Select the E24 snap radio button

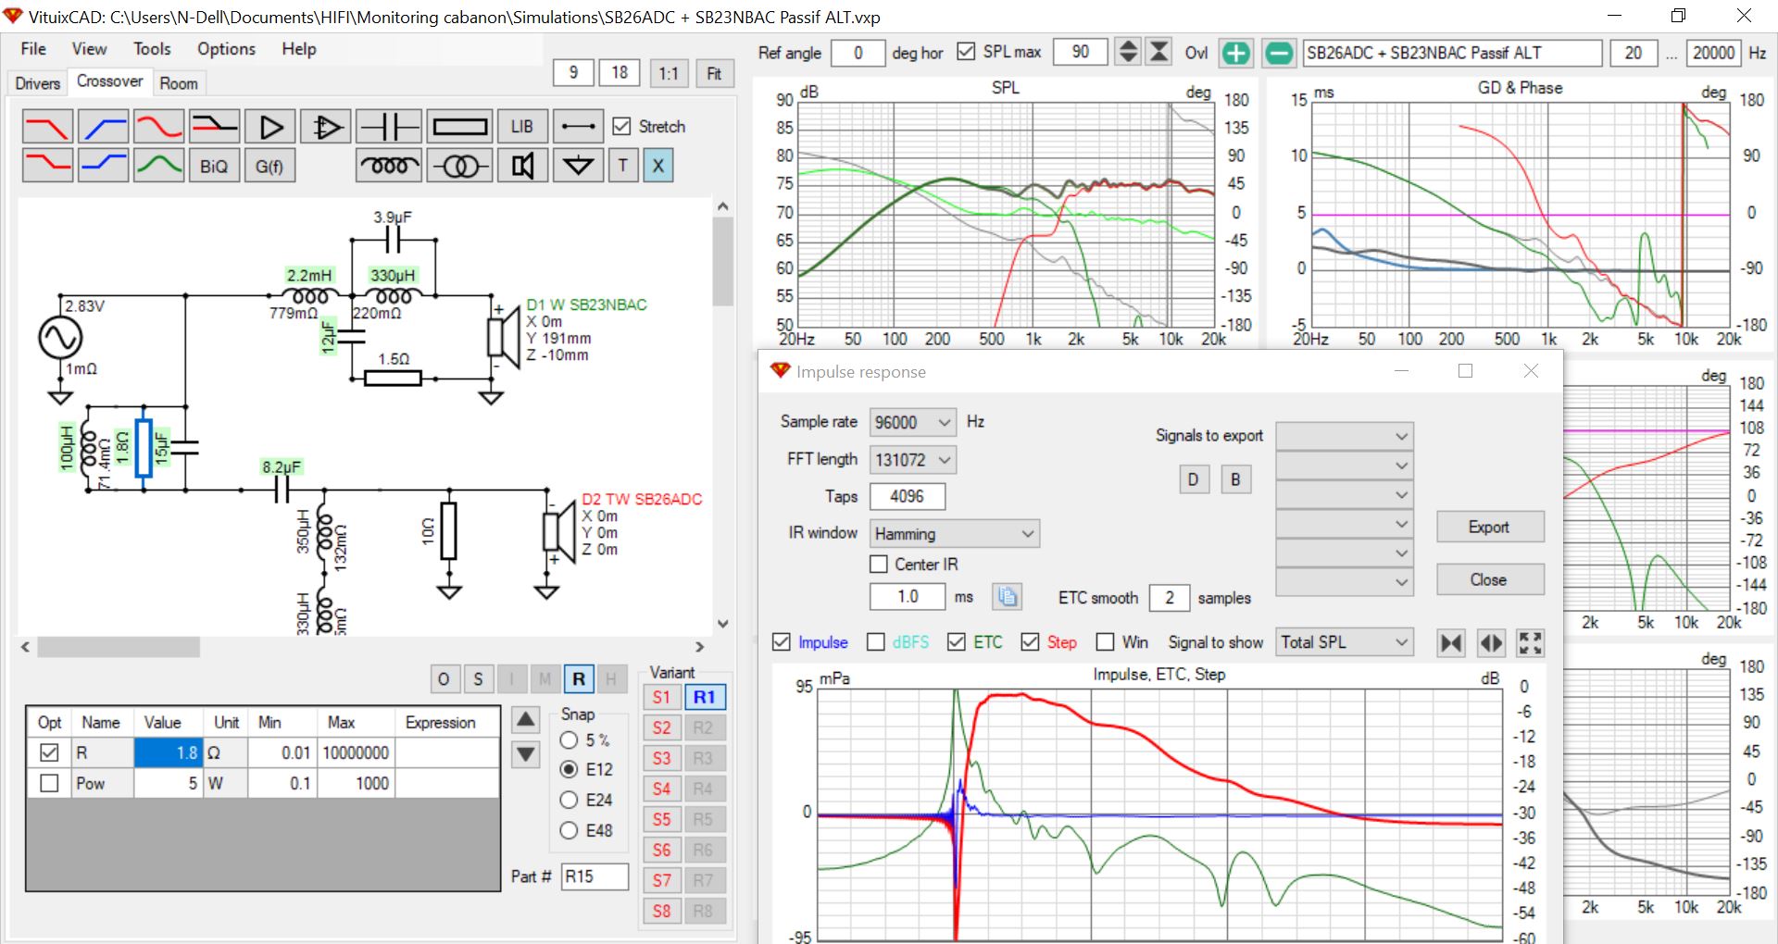(570, 801)
